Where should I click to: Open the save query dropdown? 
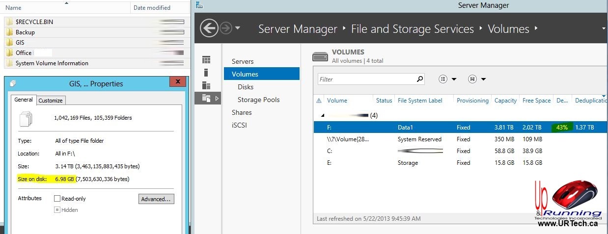point(477,79)
